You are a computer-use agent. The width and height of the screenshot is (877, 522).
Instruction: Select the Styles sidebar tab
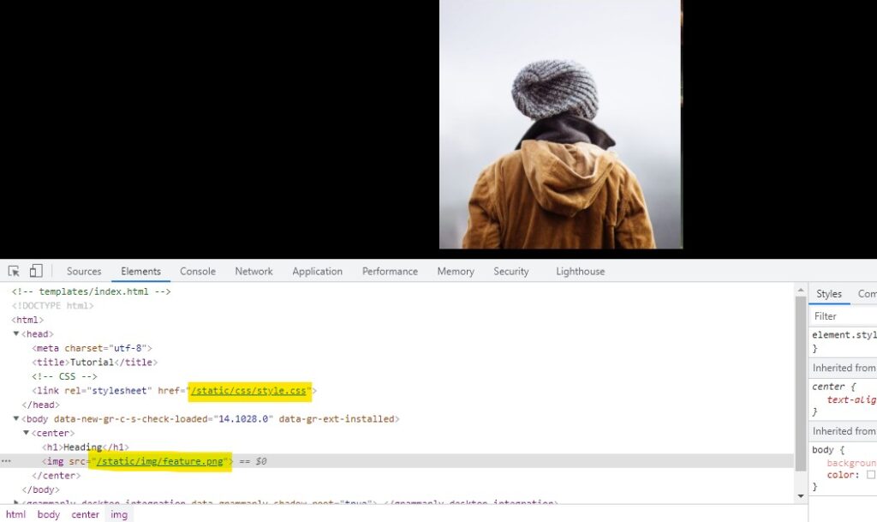tap(828, 294)
